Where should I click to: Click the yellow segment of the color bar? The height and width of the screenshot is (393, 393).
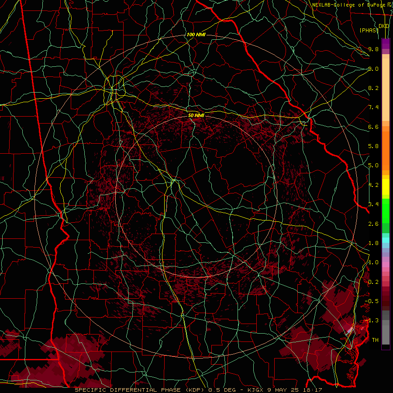[386, 187]
